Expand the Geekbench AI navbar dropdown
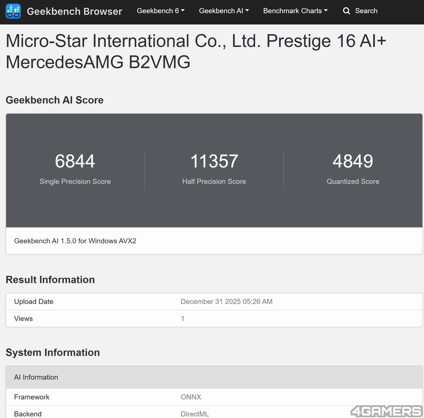 click(224, 11)
